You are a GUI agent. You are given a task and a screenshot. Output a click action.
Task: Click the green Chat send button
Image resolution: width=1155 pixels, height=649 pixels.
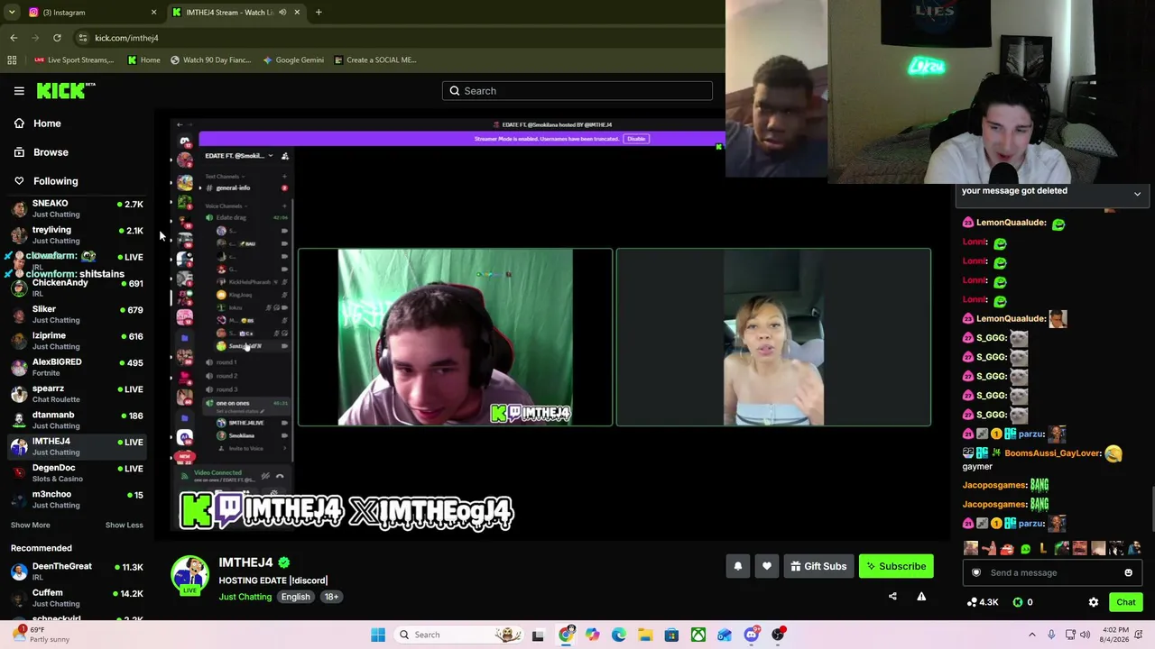coord(1126,602)
